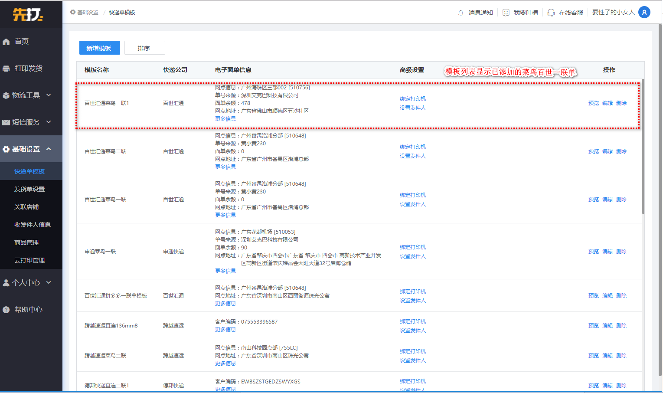Viewport: 663px width, 393px height.
Task: Click 设置发件人 for 跨越速运菜鸟二联
Action: pos(413,360)
